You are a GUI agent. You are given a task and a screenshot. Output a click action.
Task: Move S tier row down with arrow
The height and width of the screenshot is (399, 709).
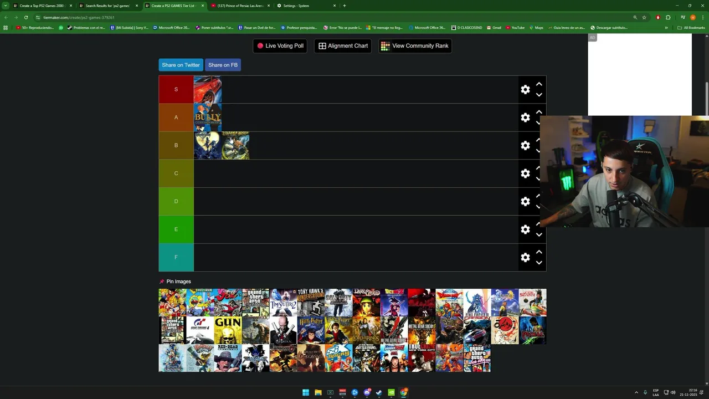pos(539,95)
